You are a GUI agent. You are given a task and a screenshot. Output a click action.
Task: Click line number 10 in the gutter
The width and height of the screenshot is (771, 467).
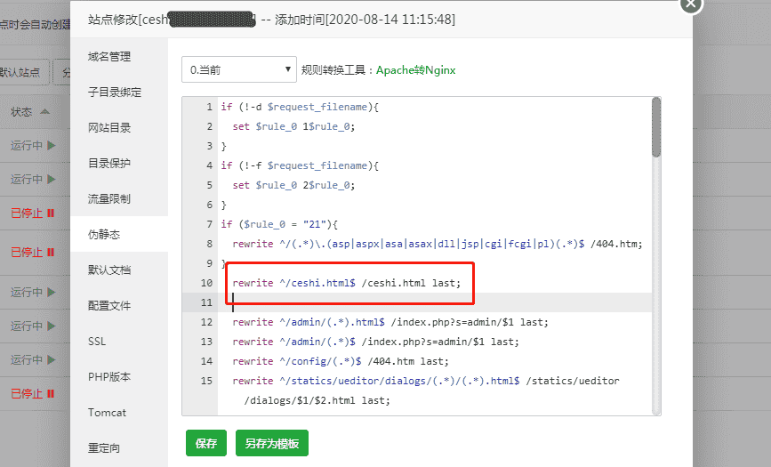point(206,283)
